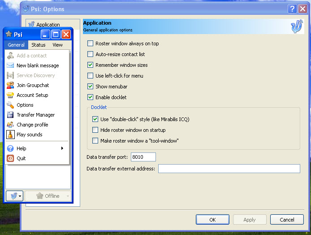Choose Join Groupchat from menu
Image resolution: width=311 pixels, height=235 pixels.
pos(37,85)
